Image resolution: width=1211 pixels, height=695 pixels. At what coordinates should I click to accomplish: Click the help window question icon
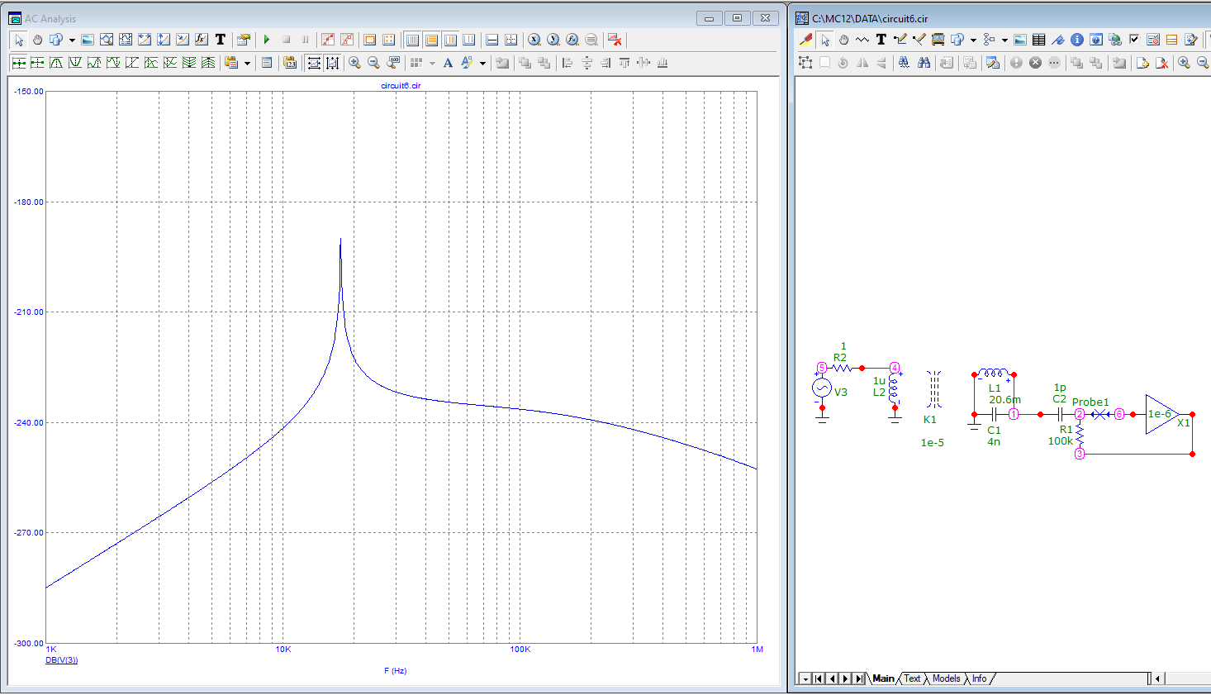tap(1095, 39)
